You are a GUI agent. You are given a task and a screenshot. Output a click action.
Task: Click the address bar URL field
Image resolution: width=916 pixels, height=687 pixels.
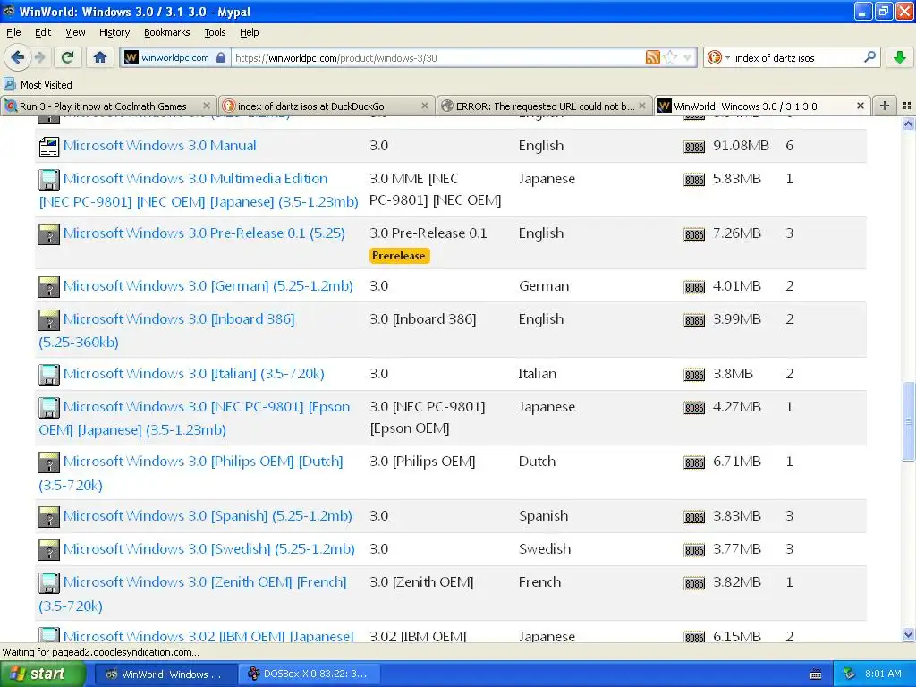pos(437,58)
